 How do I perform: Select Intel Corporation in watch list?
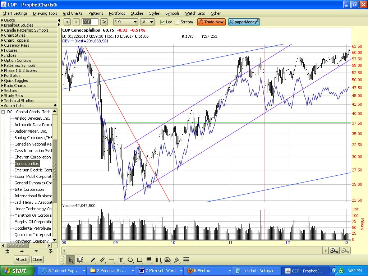29,189
